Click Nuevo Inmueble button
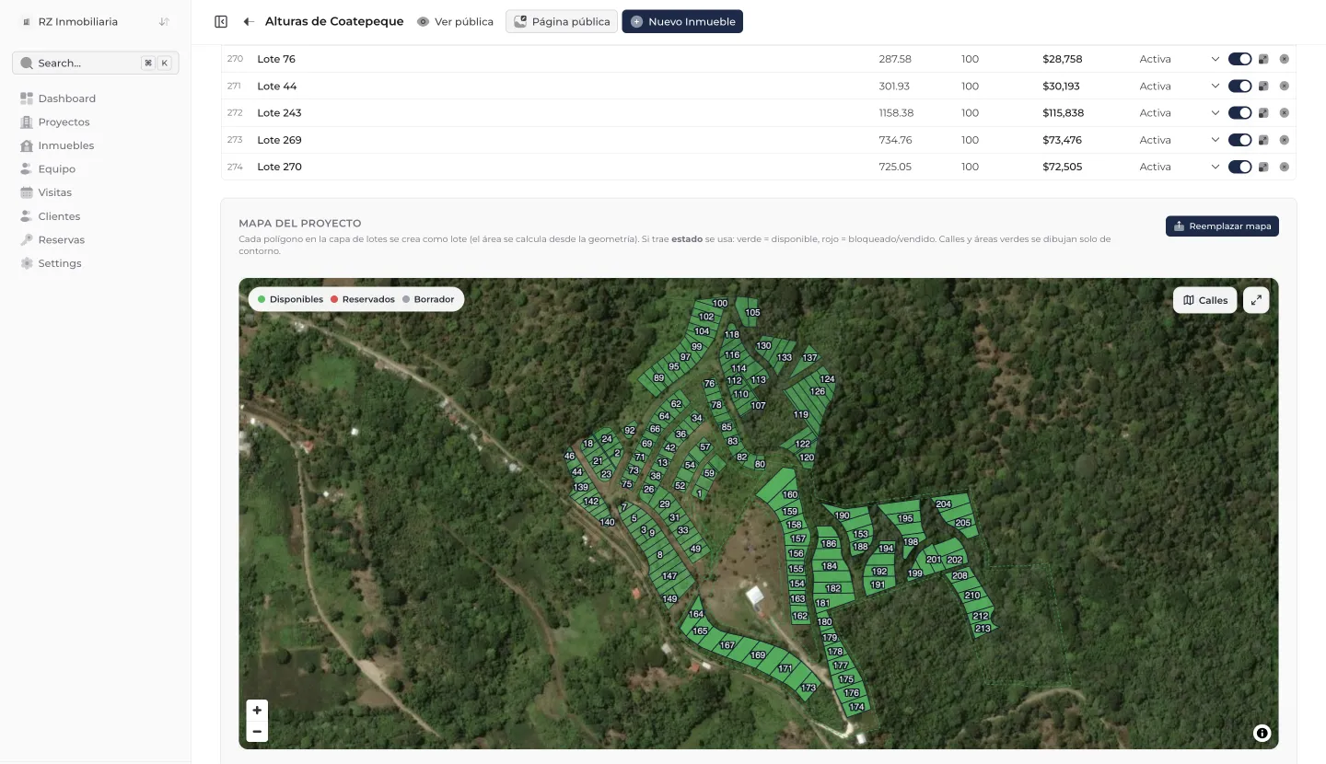This screenshot has height=764, width=1326. (682, 21)
